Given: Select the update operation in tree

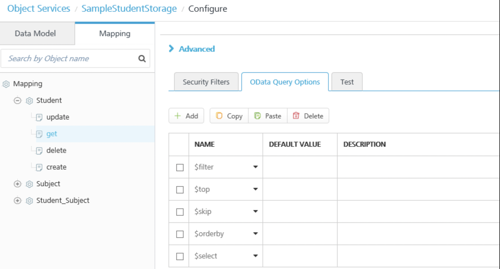Looking at the screenshot, I should [58, 117].
